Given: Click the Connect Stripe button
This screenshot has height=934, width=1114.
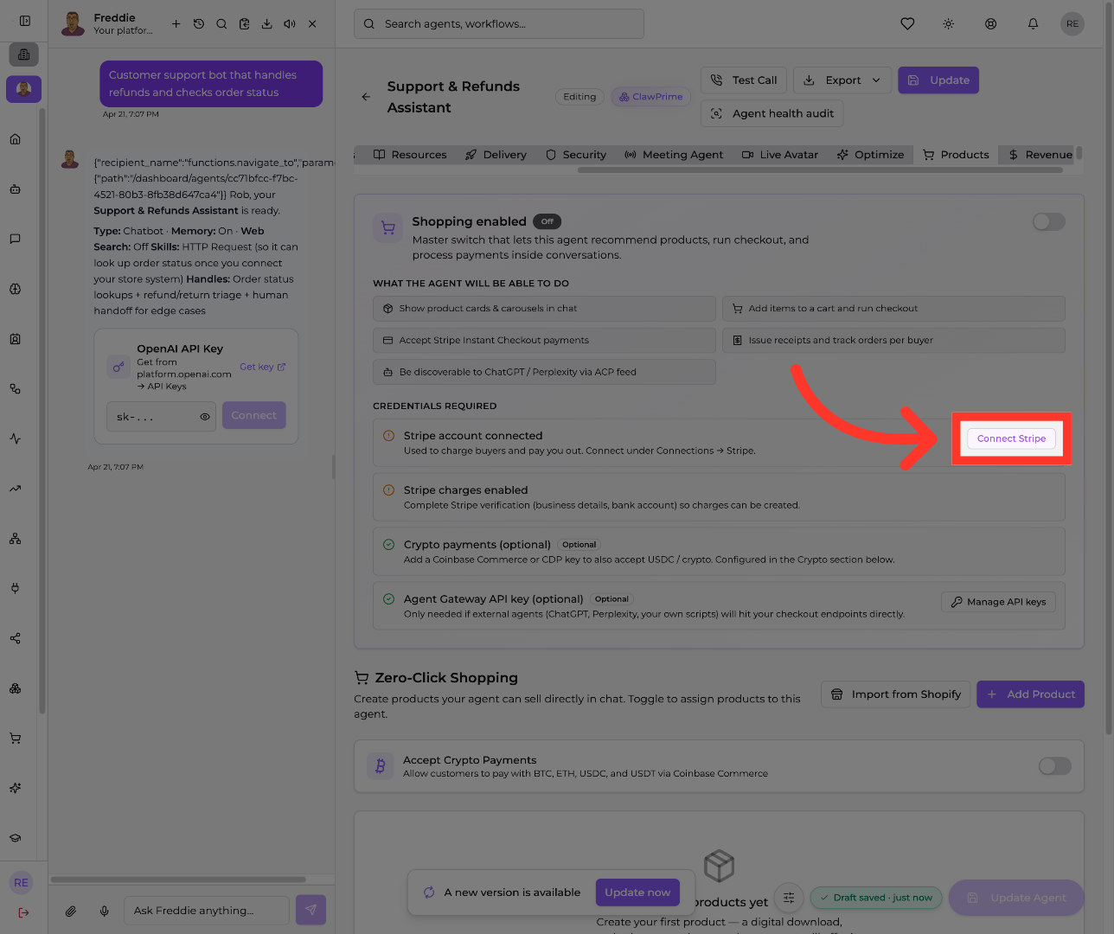Looking at the screenshot, I should pyautogui.click(x=1011, y=438).
